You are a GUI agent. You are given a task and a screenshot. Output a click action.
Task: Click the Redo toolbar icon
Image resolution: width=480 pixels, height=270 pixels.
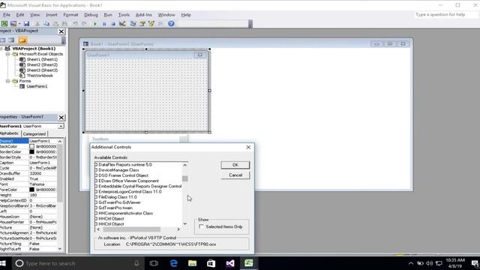point(84,23)
